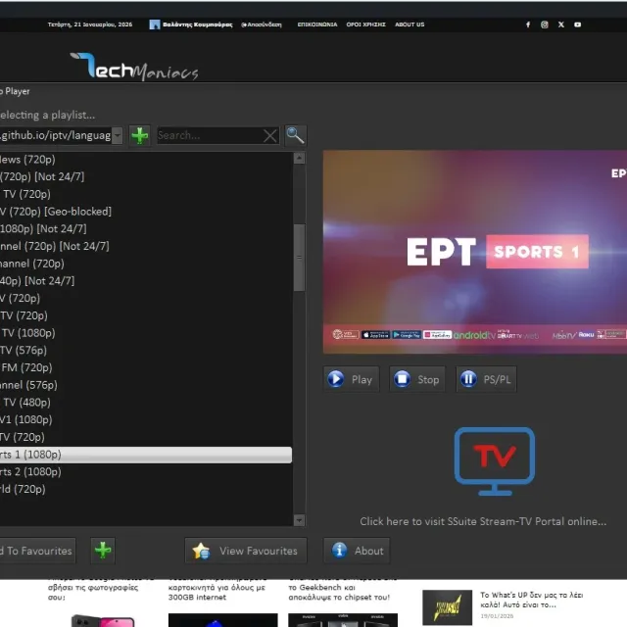
Task: Stop the stream playback
Action: pos(417,379)
